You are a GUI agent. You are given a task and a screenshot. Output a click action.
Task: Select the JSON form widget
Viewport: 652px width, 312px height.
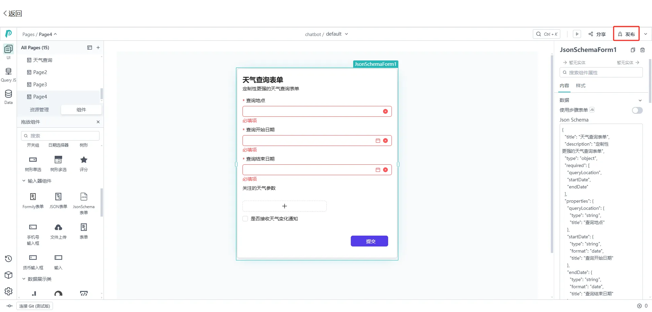tap(58, 200)
